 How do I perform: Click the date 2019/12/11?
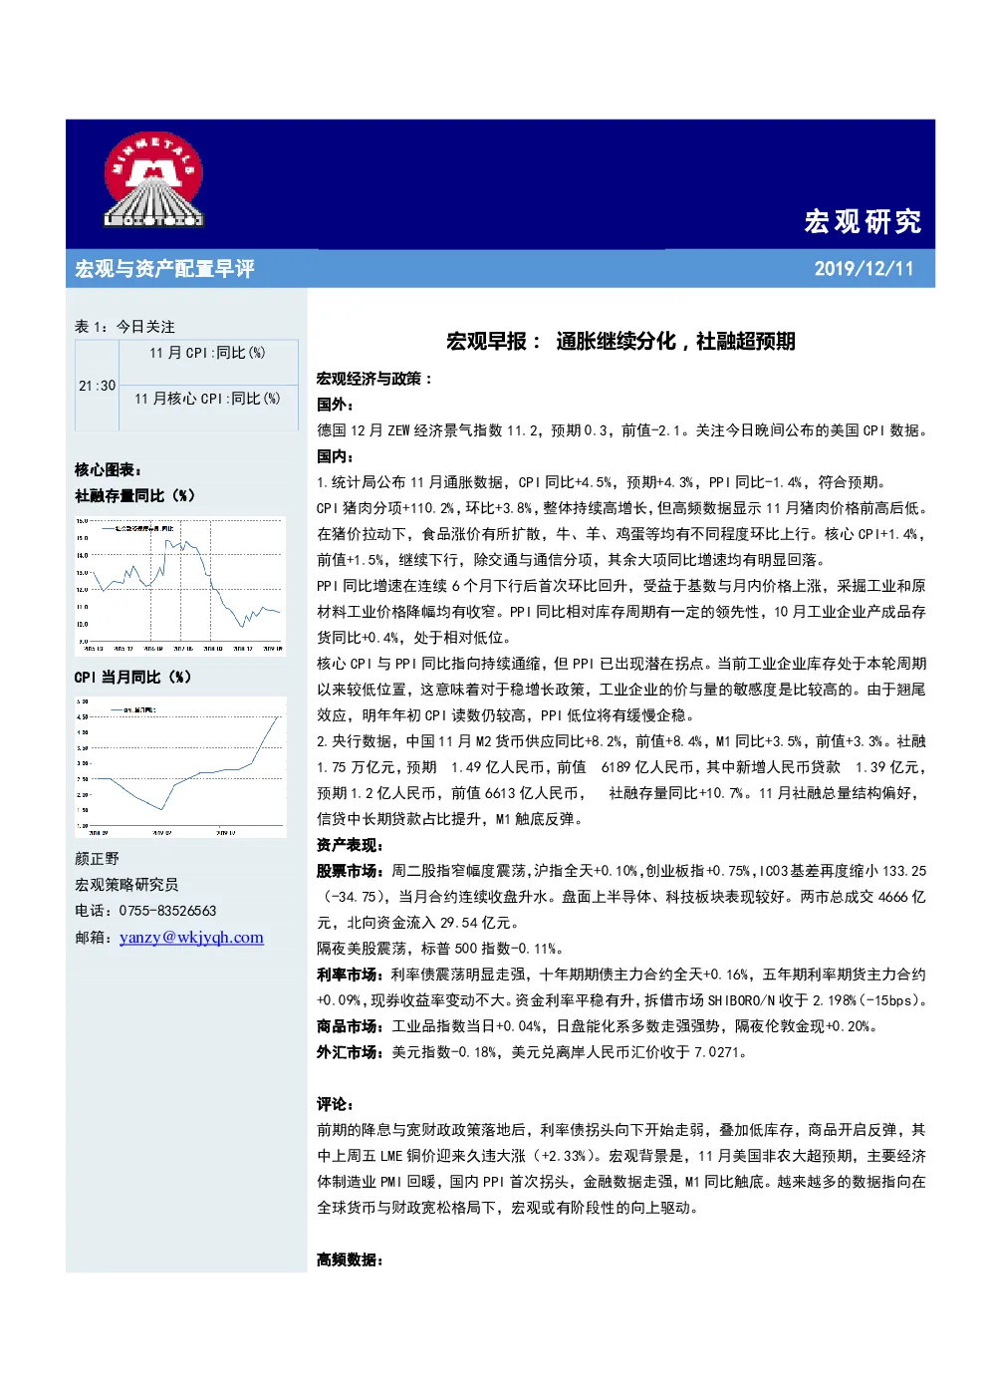pos(864,268)
